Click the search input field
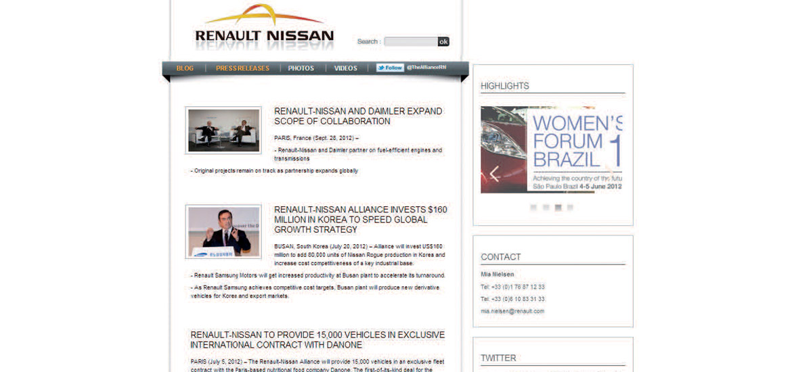Viewport: 792px width, 372px height. coord(411,41)
